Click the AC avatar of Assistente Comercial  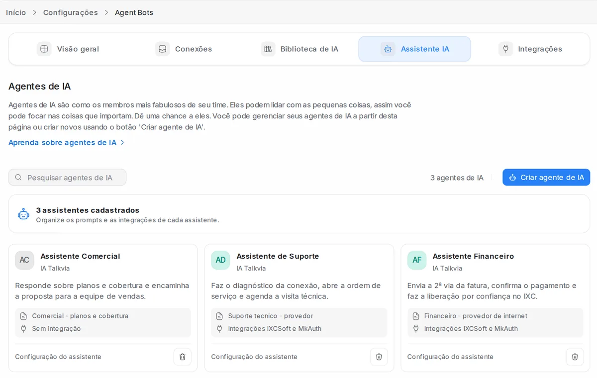[x=24, y=260]
